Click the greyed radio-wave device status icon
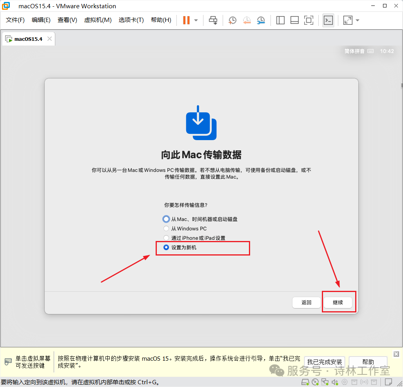Image resolution: width=403 pixels, height=387 pixels. 364,382
